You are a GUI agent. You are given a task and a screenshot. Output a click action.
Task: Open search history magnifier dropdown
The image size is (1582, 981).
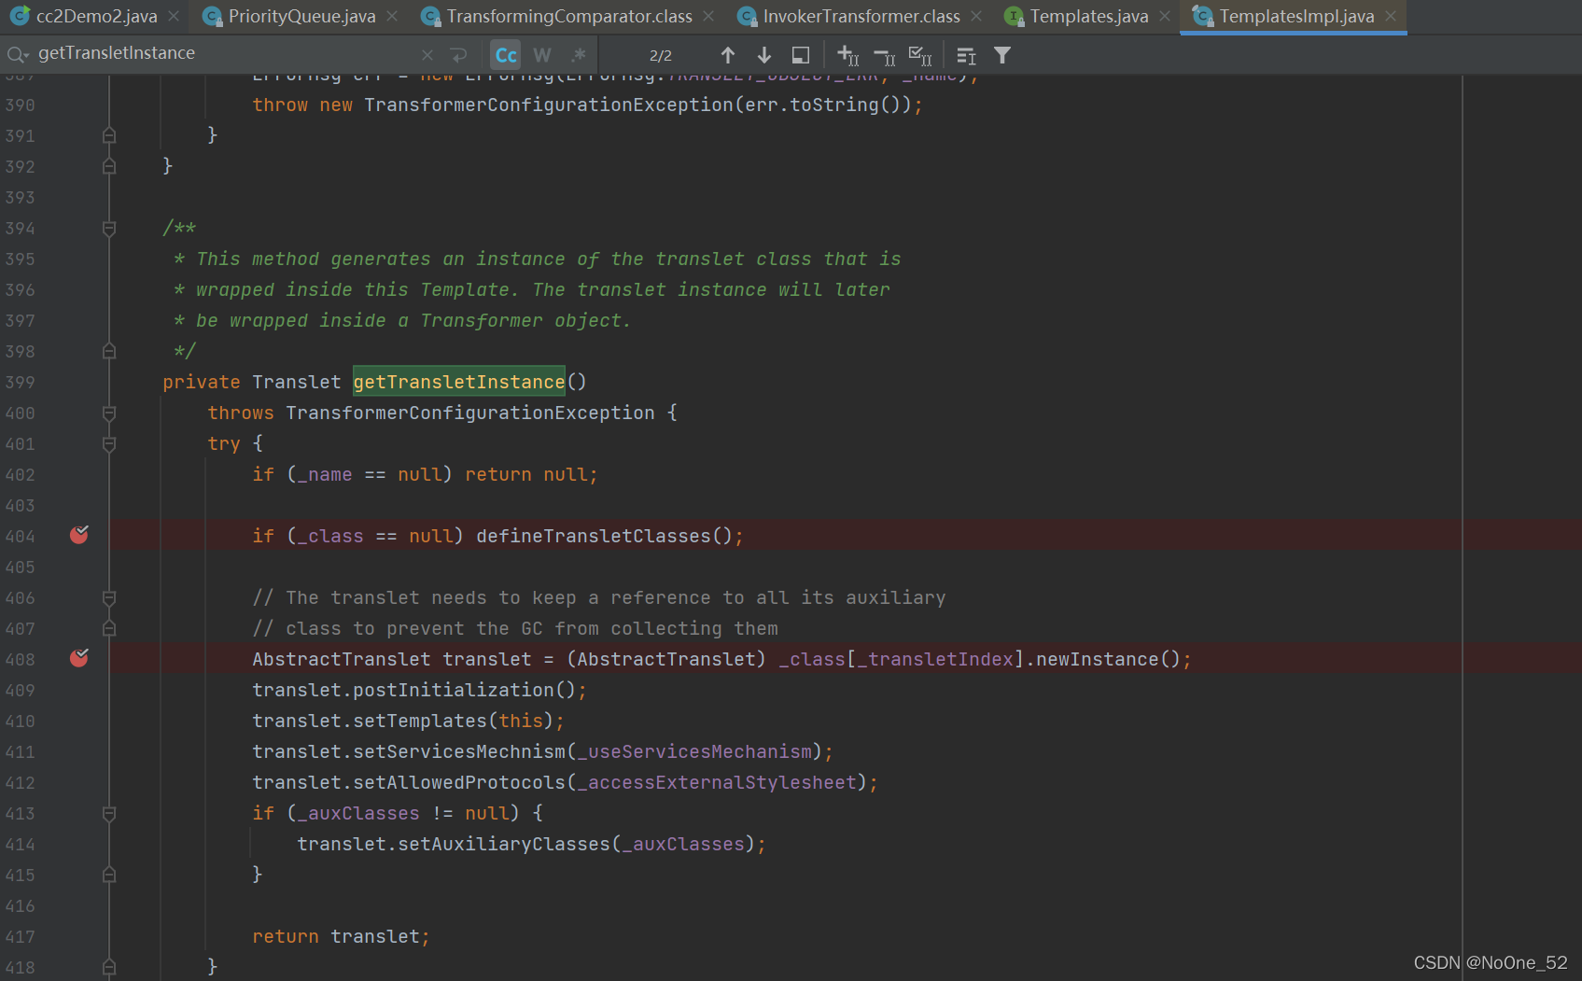coord(18,55)
